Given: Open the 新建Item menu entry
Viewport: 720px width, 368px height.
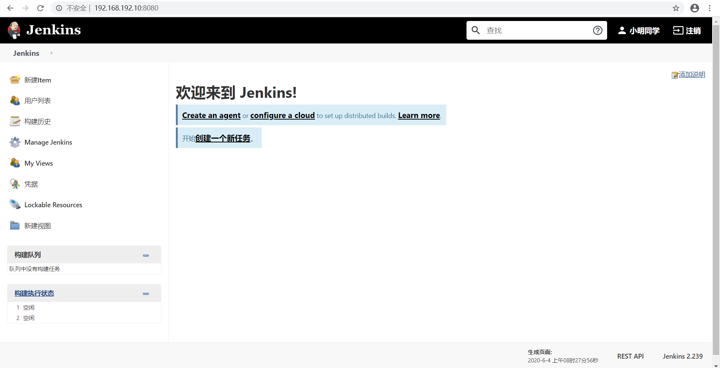Looking at the screenshot, I should pyautogui.click(x=37, y=80).
